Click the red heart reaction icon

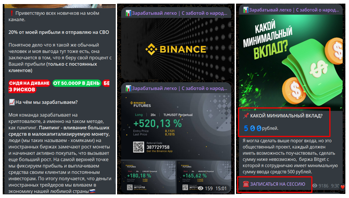coord(343,186)
